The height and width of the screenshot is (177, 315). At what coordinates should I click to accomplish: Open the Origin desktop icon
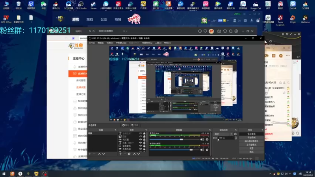293,19
